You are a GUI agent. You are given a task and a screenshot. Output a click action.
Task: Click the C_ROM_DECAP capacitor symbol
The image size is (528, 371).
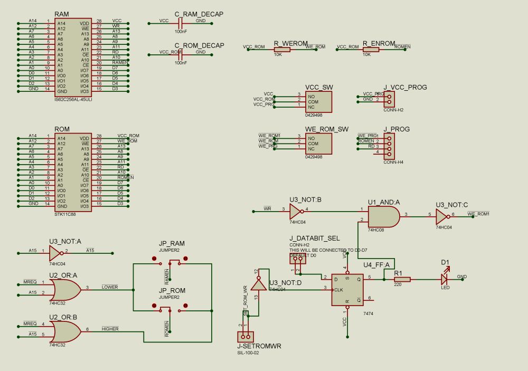180,54
